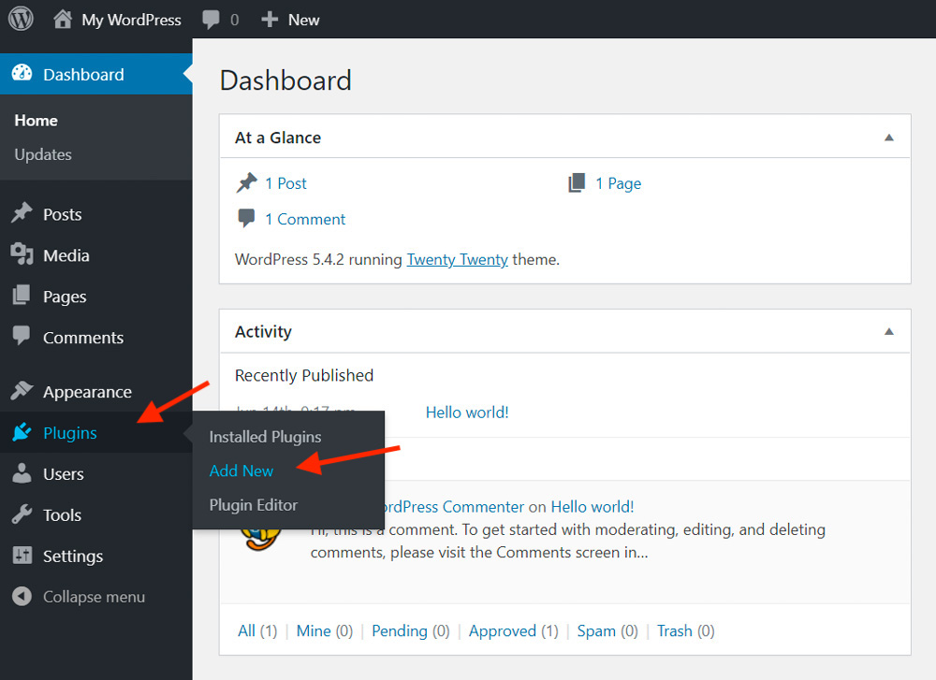
Task: Click the Dashboard gauge icon
Action: point(22,73)
